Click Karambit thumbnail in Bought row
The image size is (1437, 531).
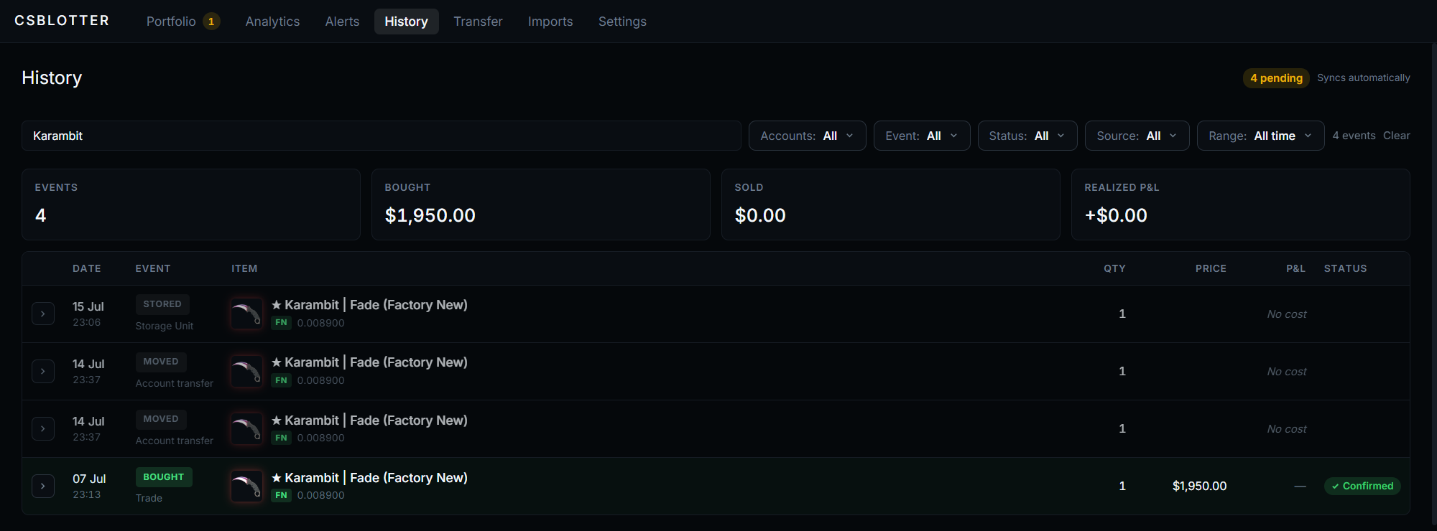(246, 486)
